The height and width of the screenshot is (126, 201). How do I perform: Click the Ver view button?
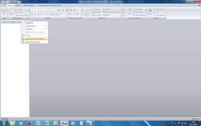click(x=4, y=12)
